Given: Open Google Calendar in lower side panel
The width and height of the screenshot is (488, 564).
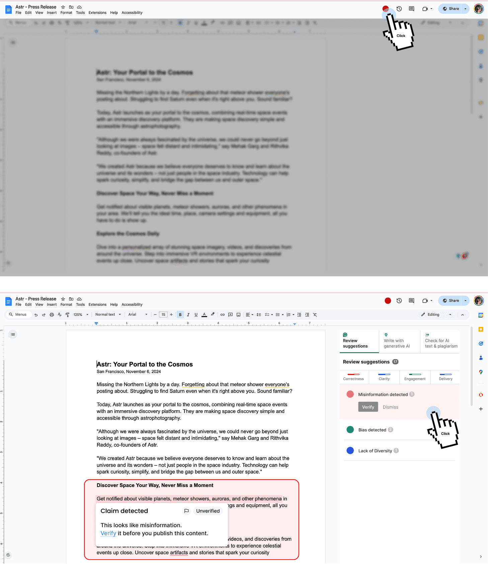Looking at the screenshot, I should pyautogui.click(x=481, y=315).
